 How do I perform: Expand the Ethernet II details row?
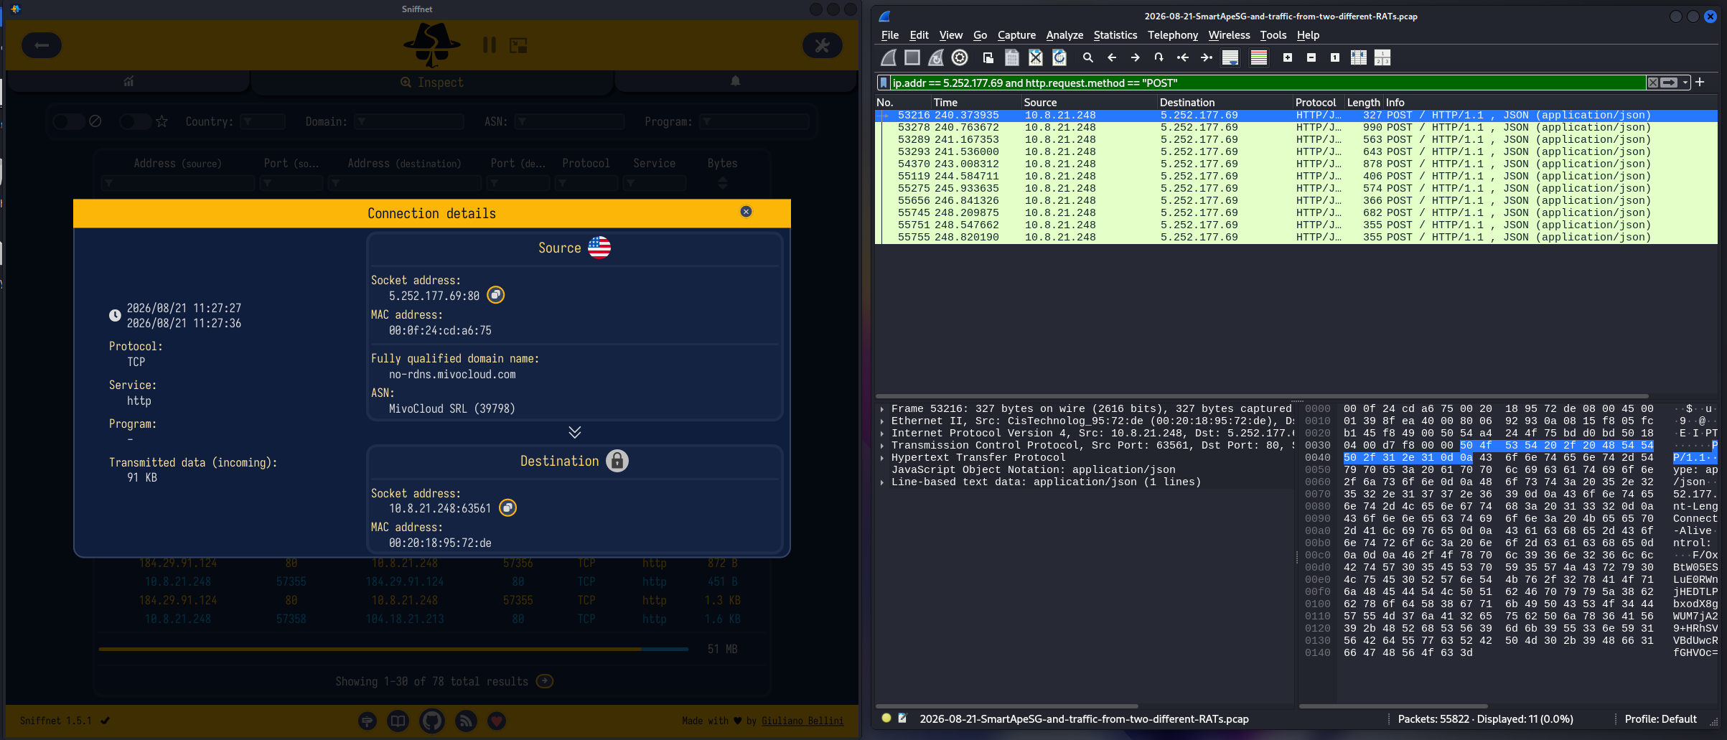882,421
